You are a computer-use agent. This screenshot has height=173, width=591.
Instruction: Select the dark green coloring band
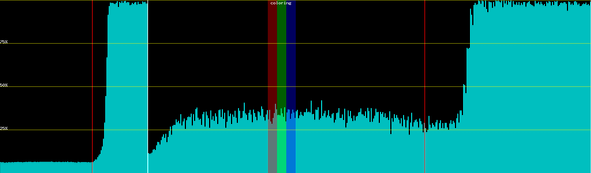pyautogui.click(x=281, y=58)
